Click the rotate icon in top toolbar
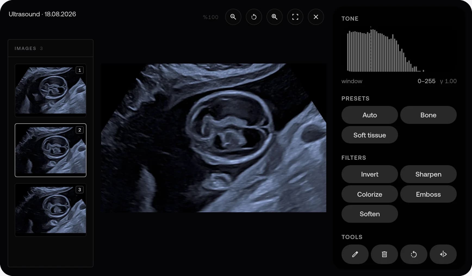The height and width of the screenshot is (276, 472). point(254,17)
